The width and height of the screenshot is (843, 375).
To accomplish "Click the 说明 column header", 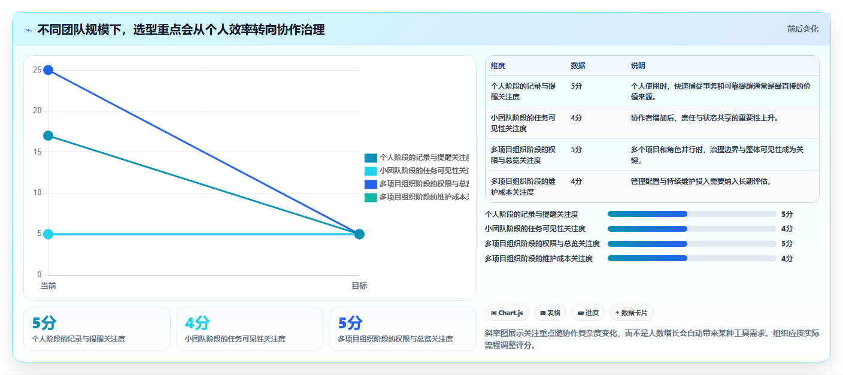I will point(638,66).
